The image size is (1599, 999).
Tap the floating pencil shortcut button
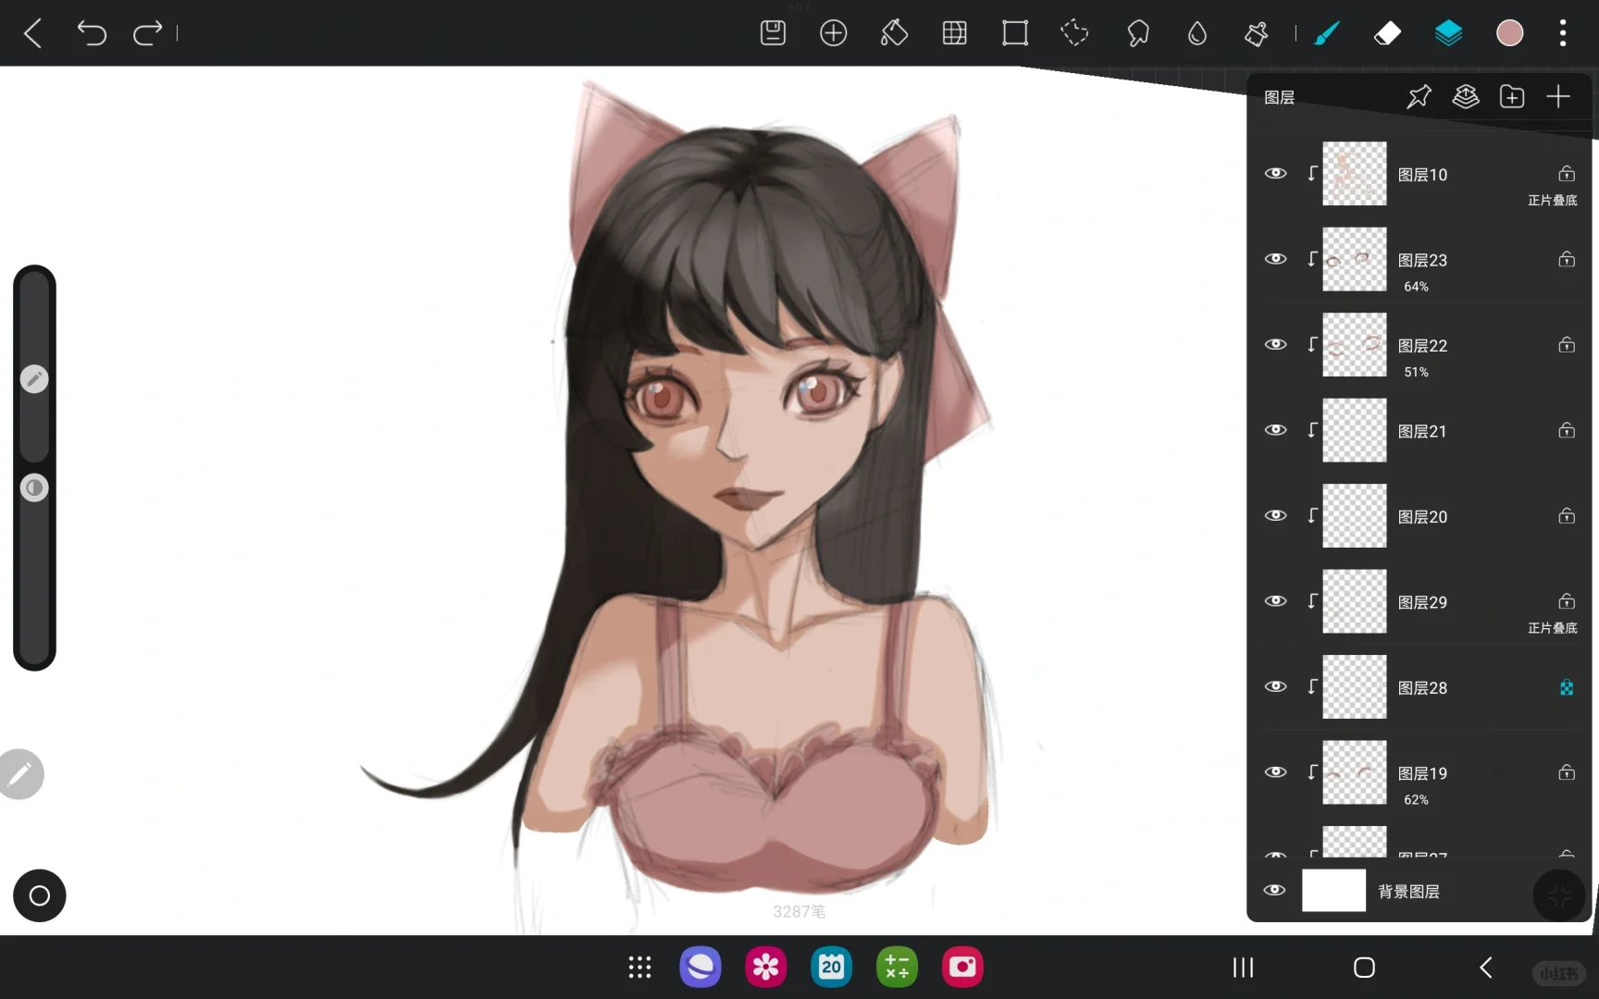(19, 774)
